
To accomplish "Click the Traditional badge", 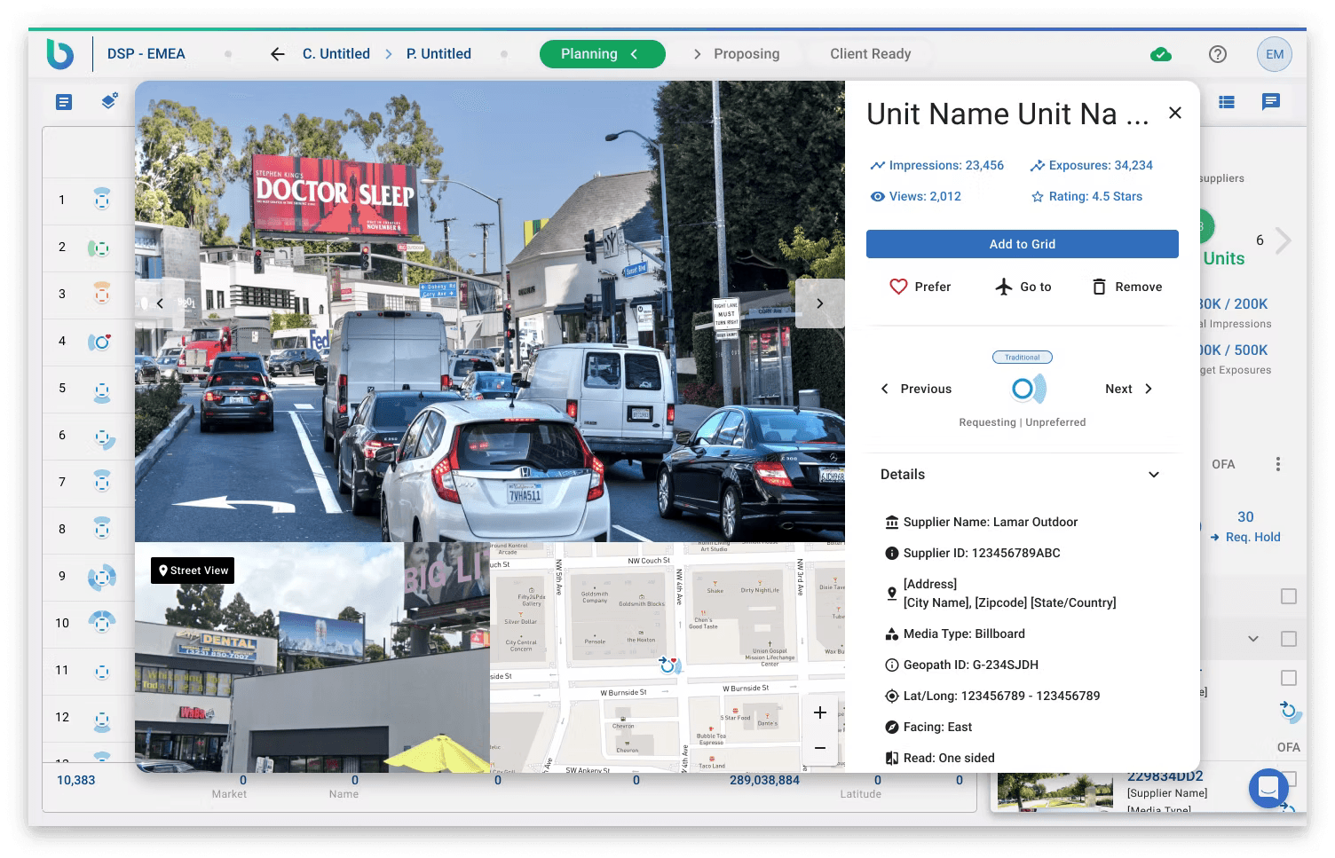I will [x=1023, y=358].
